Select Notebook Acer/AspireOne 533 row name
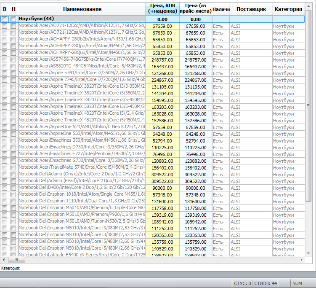This screenshot has height=288, width=316. [x=82, y=134]
